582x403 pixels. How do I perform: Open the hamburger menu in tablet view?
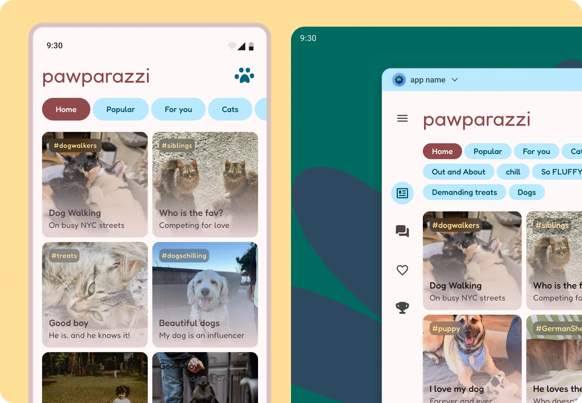click(x=402, y=118)
